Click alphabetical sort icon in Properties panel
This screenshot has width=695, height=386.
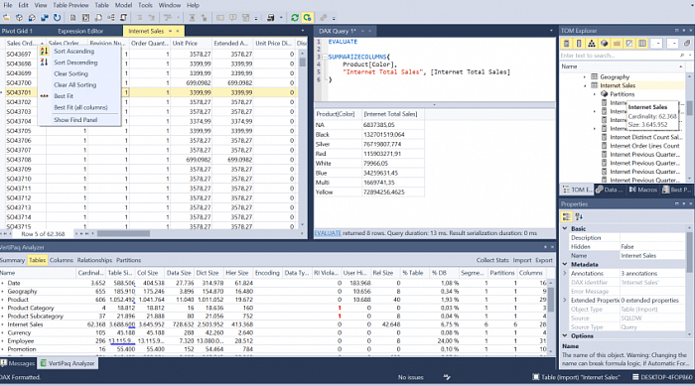pos(579,216)
